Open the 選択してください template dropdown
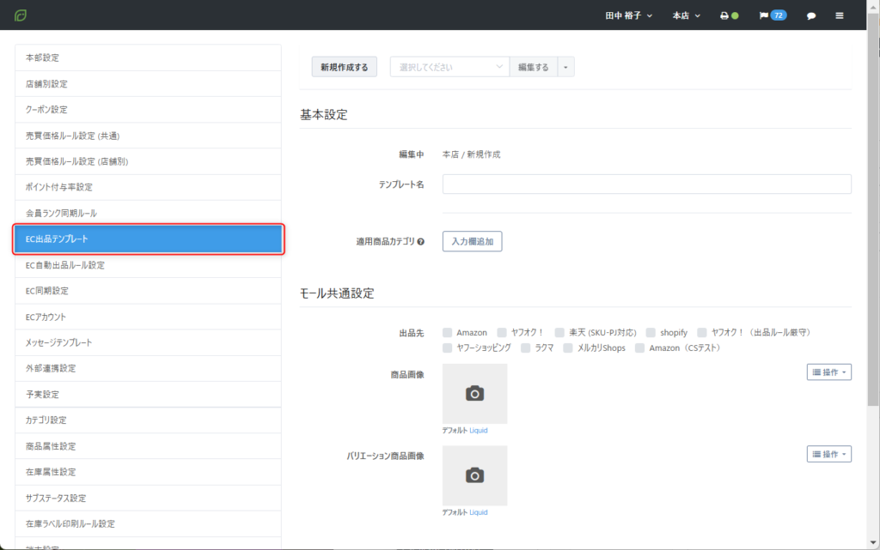This screenshot has width=880, height=550. [449, 67]
